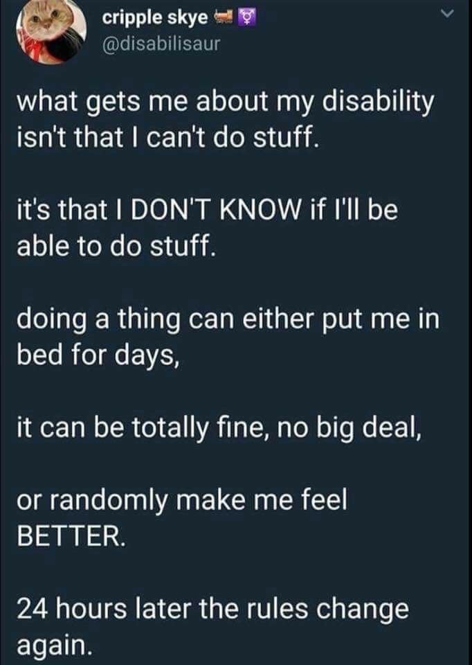The height and width of the screenshot is (665, 472).
Task: Select the 'what gets me about my disability' line
Action: point(225,104)
